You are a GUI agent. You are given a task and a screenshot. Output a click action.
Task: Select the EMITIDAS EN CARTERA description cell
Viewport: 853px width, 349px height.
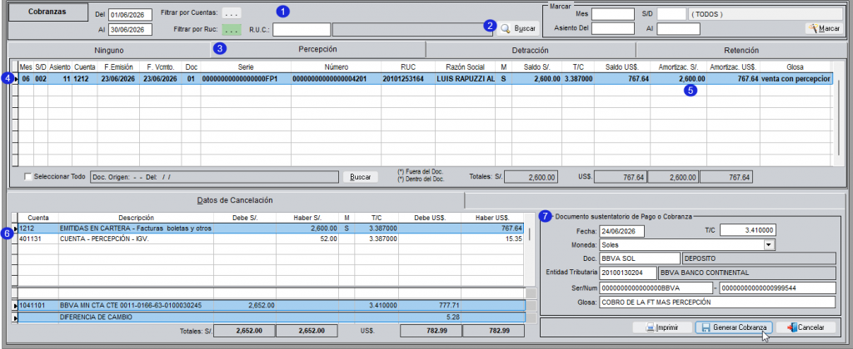[136, 229]
